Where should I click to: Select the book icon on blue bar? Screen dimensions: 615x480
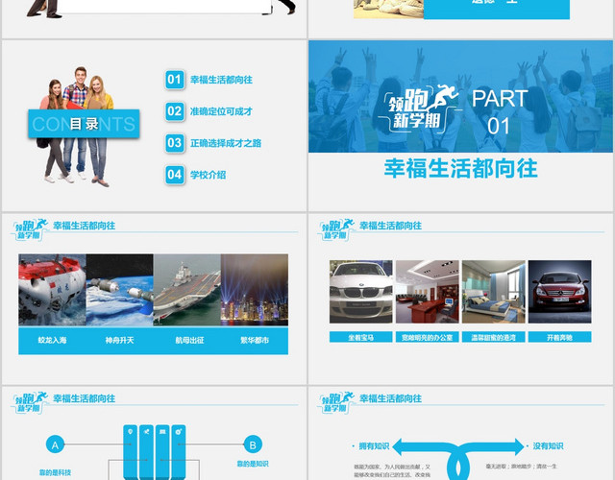point(162,432)
